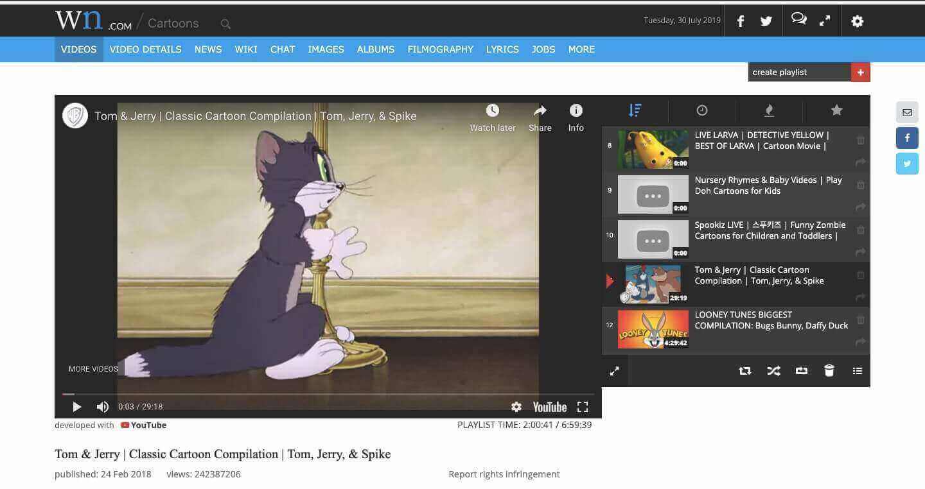Click the header expand arrows icon
This screenshot has height=489, width=925.
click(825, 21)
